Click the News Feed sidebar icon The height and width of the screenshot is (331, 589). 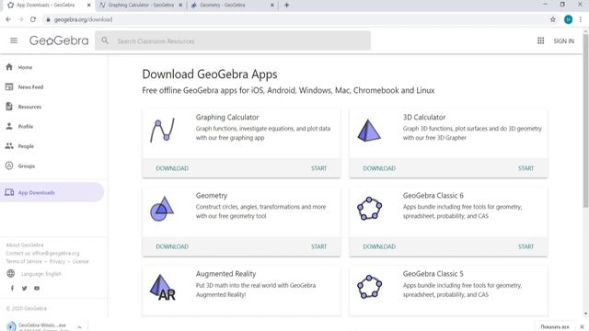point(9,86)
